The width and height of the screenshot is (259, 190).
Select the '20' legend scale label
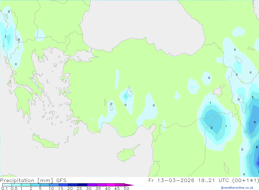(x=70, y=188)
